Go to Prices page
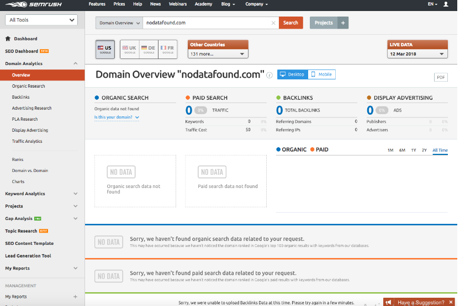This screenshot has height=306, width=465. pos(119,4)
